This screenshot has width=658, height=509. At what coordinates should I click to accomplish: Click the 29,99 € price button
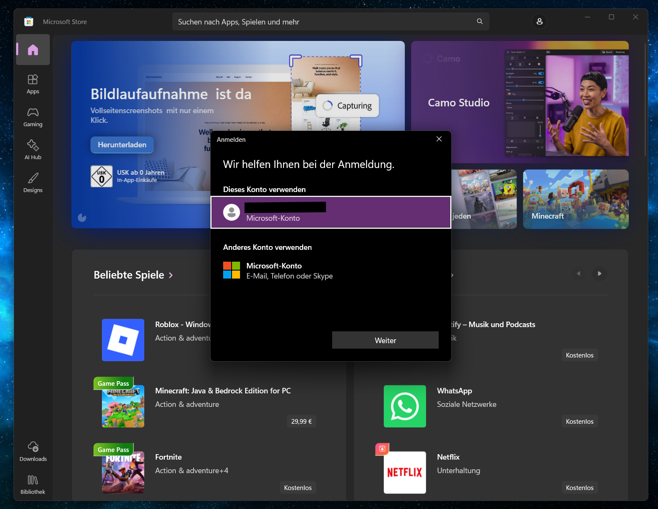coord(301,421)
